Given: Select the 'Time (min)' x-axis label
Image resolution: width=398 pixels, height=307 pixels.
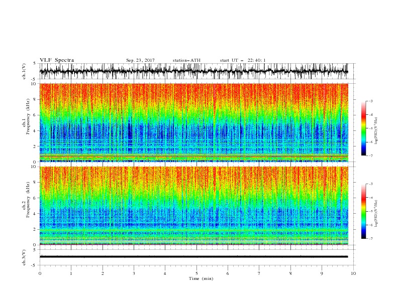Looking at the screenshot, I should 201,278.
